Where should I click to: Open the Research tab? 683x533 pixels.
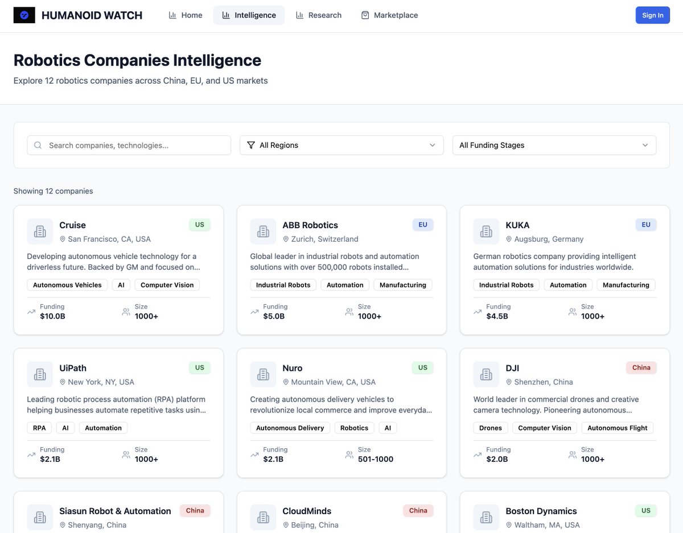tap(319, 15)
